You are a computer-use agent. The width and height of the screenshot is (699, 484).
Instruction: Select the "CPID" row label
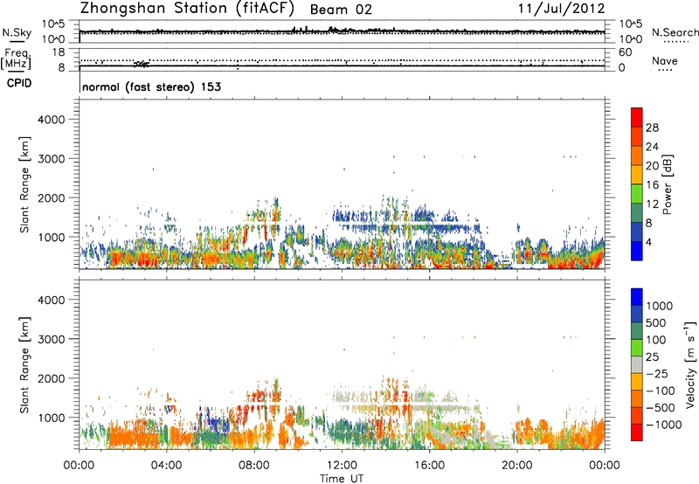(x=19, y=83)
